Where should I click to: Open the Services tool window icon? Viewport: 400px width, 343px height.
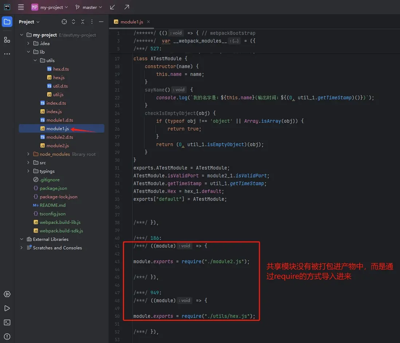click(x=7, y=294)
